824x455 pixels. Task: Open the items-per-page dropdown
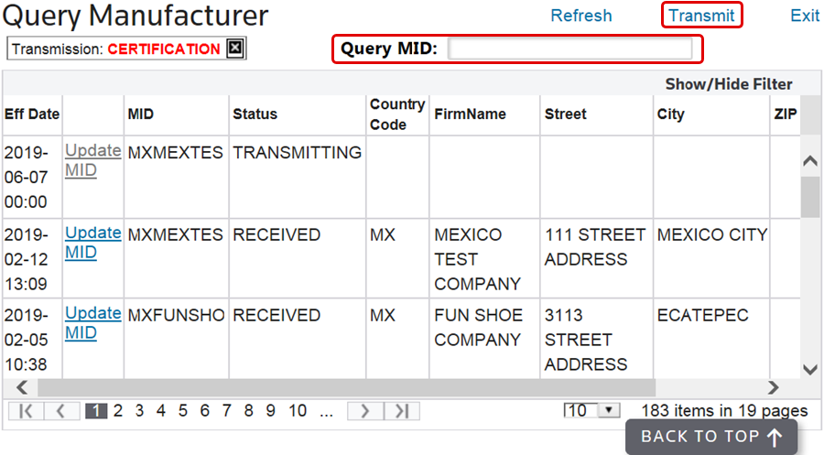pyautogui.click(x=609, y=411)
